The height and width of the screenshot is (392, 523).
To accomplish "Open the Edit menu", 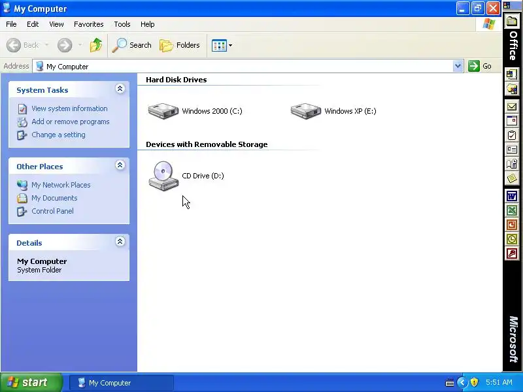I will (x=33, y=24).
